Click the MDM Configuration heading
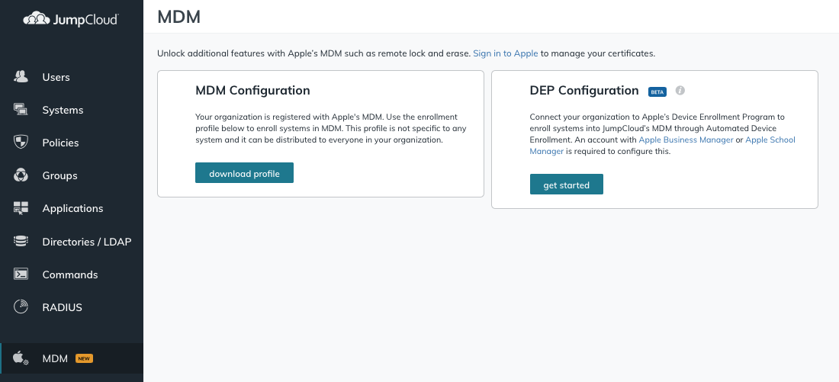Image resolution: width=839 pixels, height=382 pixels. pos(252,91)
